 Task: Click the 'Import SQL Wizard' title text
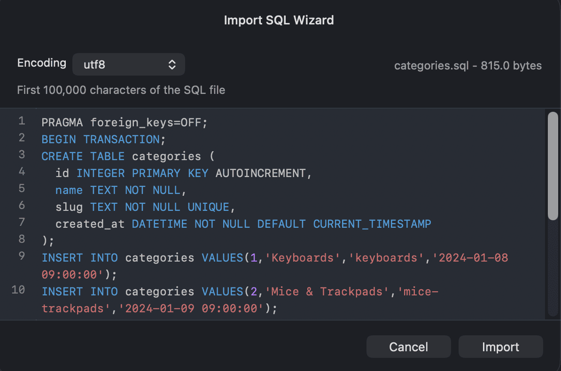coord(279,20)
